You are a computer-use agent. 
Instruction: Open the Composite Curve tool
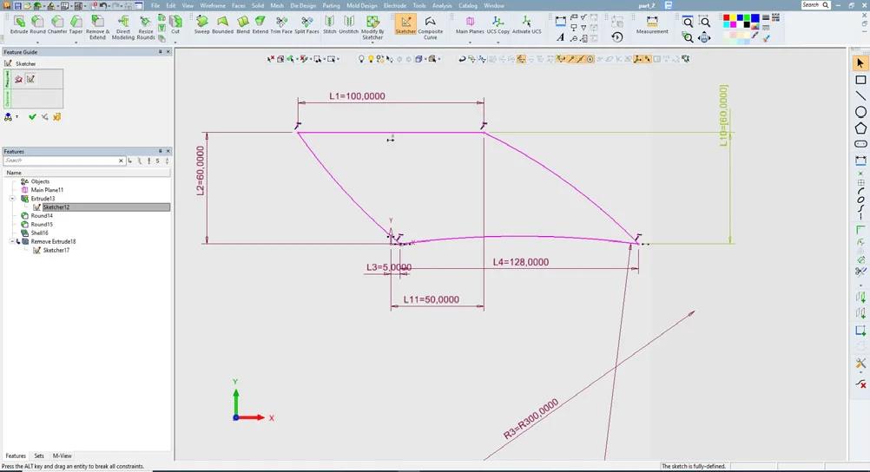[x=430, y=27]
